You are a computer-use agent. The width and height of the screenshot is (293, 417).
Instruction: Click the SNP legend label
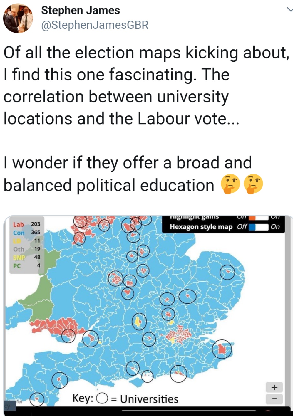18,258
